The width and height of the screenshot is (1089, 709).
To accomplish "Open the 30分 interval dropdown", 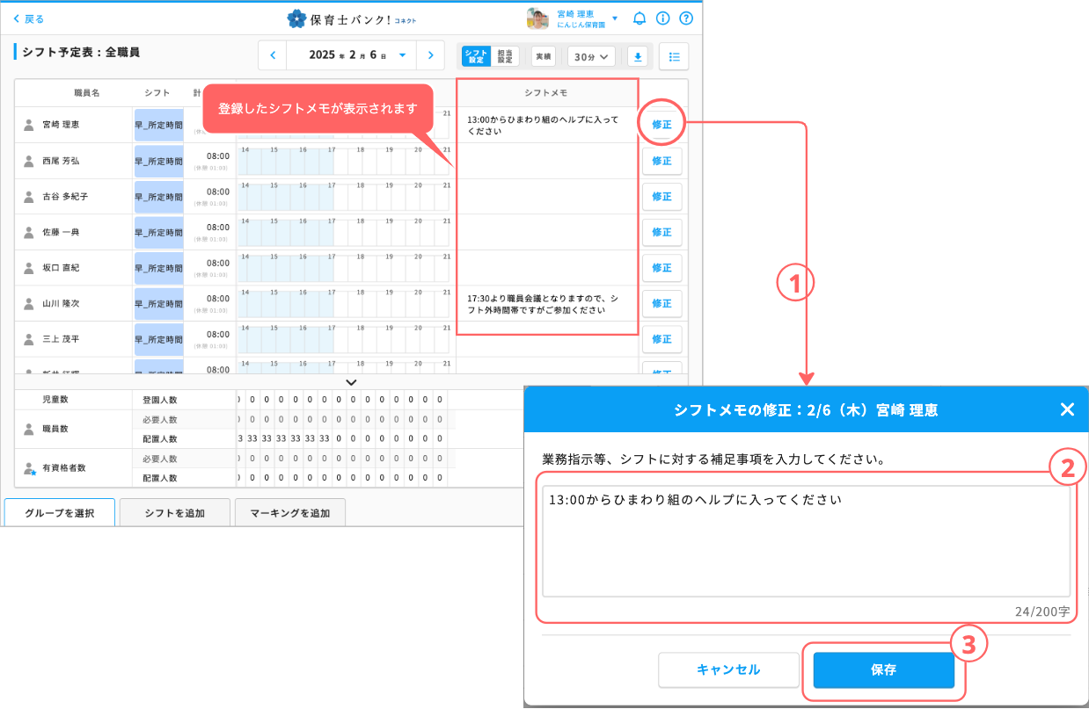I will [x=590, y=56].
